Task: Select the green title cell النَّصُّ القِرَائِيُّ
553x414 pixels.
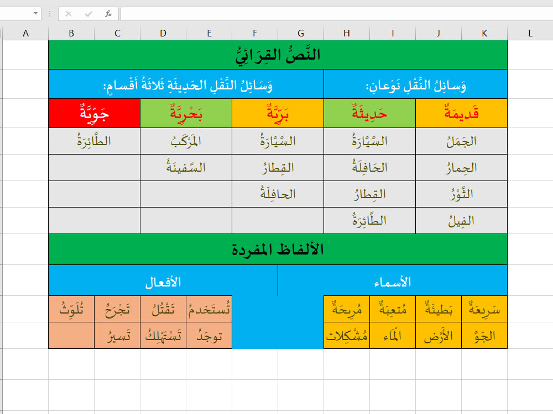Action: coord(278,55)
